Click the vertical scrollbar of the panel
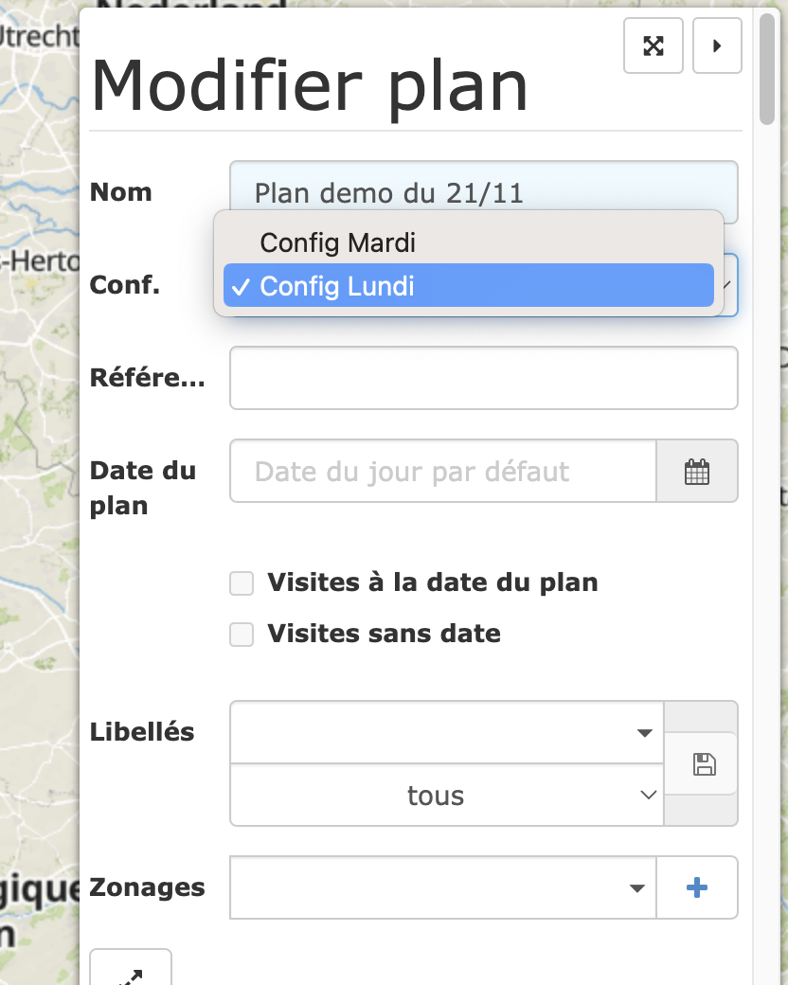Image resolution: width=788 pixels, height=985 pixels. (768, 66)
